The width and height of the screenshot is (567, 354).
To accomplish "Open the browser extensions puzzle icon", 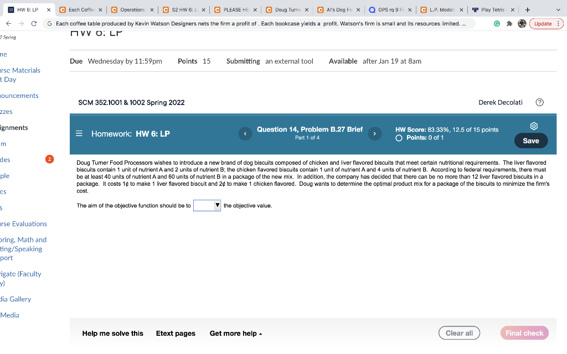I will pos(509,23).
